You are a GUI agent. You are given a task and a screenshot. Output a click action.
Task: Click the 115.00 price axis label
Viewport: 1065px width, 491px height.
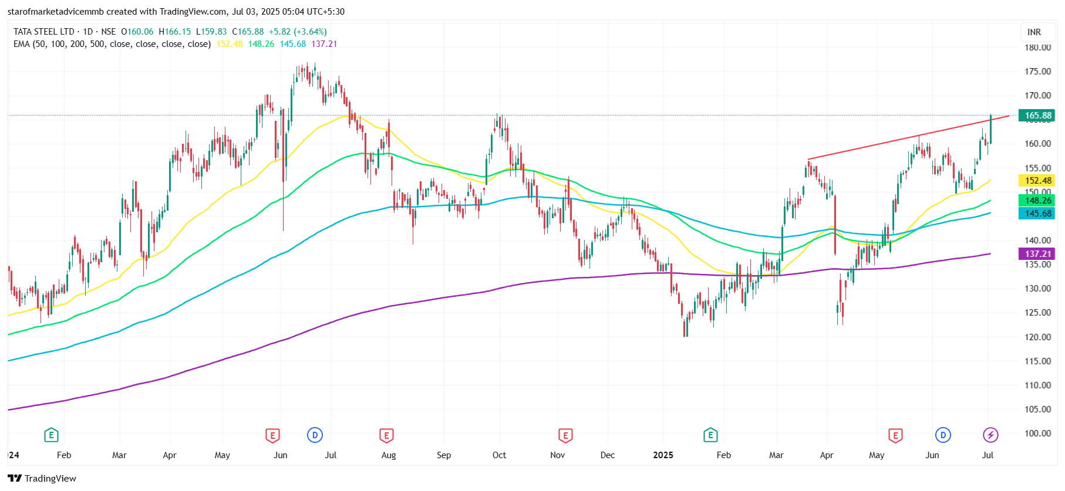pyautogui.click(x=1038, y=361)
